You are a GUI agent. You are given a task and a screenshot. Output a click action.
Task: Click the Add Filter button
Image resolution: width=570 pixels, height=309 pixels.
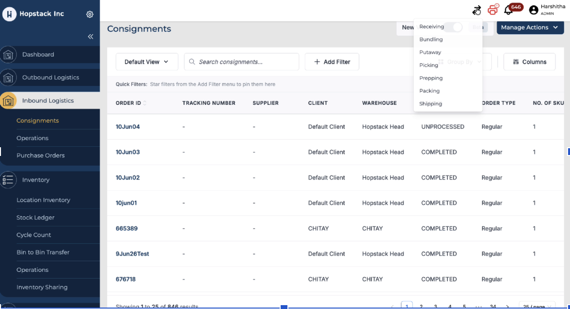tap(332, 62)
